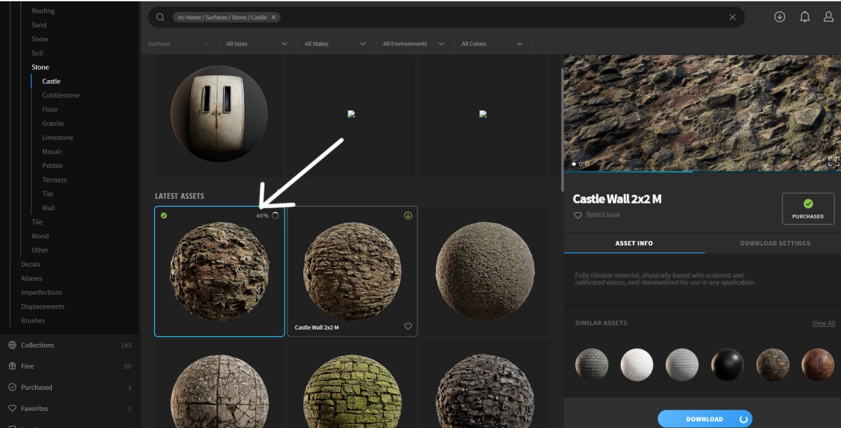The image size is (841, 428).
Task: Open Imperfections in the sidebar
Action: (x=41, y=292)
